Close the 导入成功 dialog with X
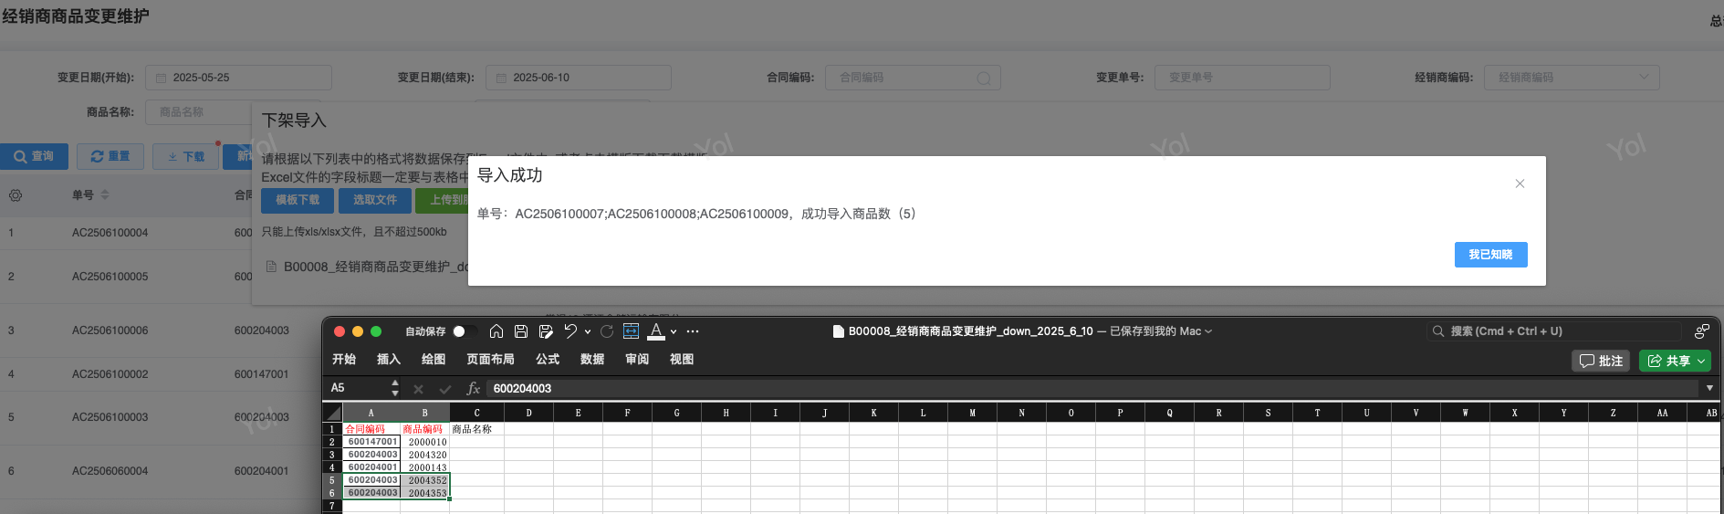This screenshot has width=1724, height=514. [x=1520, y=184]
